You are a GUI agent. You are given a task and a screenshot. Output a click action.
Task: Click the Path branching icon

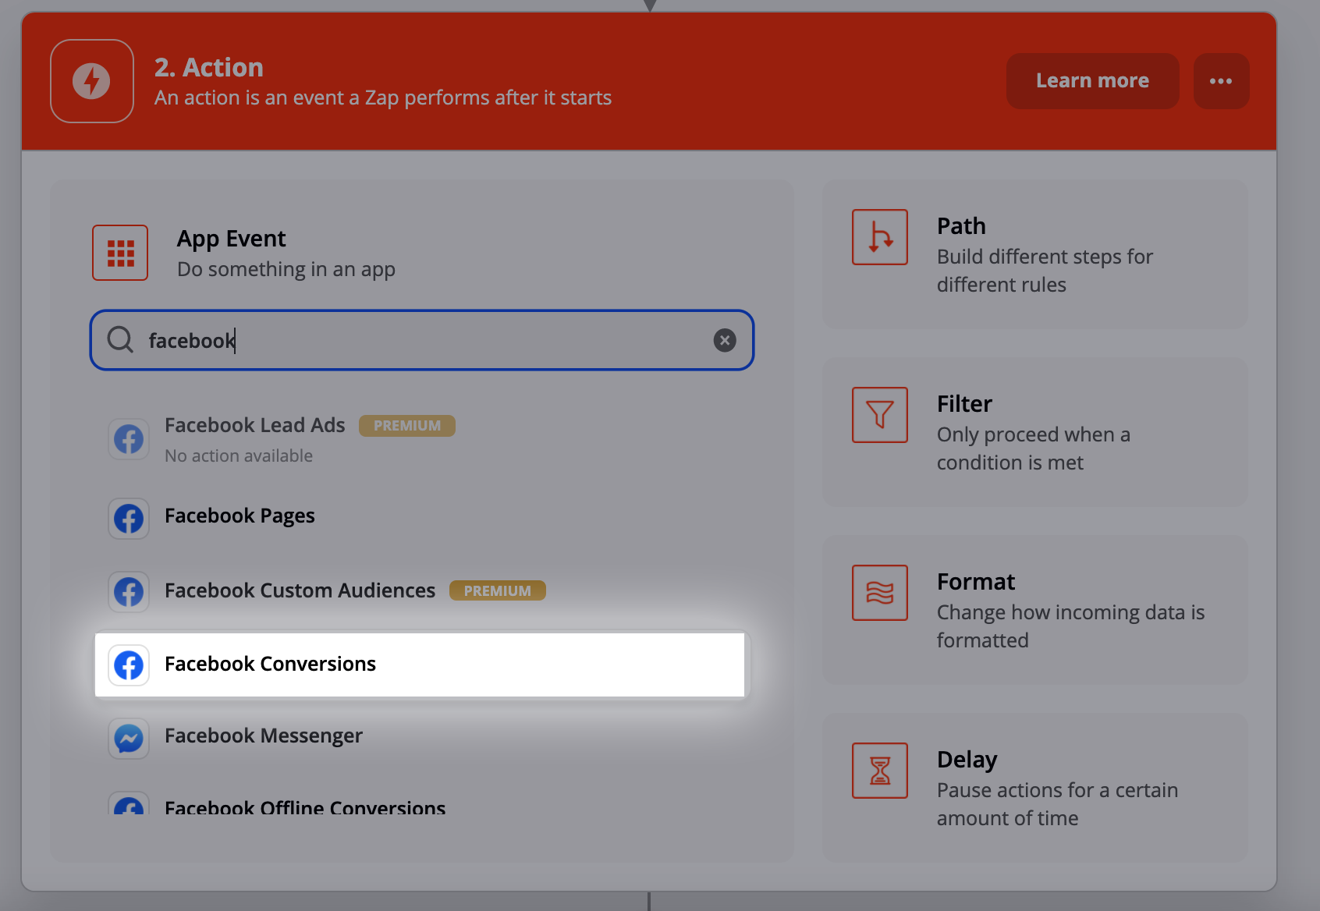click(x=880, y=237)
